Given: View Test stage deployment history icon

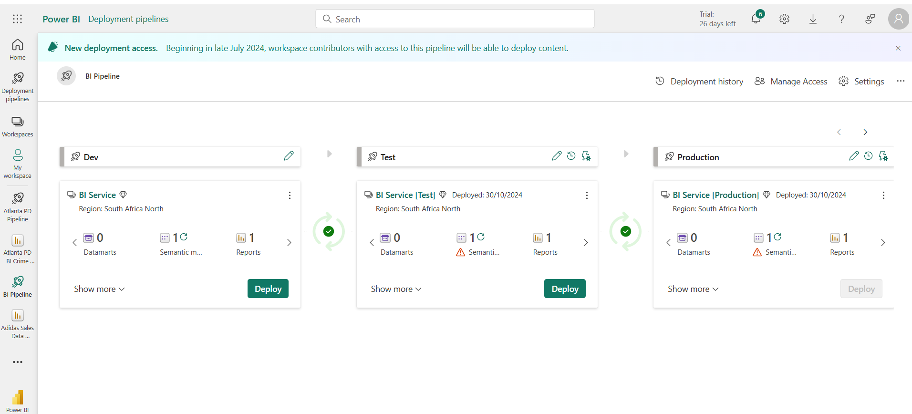Looking at the screenshot, I should [x=571, y=156].
